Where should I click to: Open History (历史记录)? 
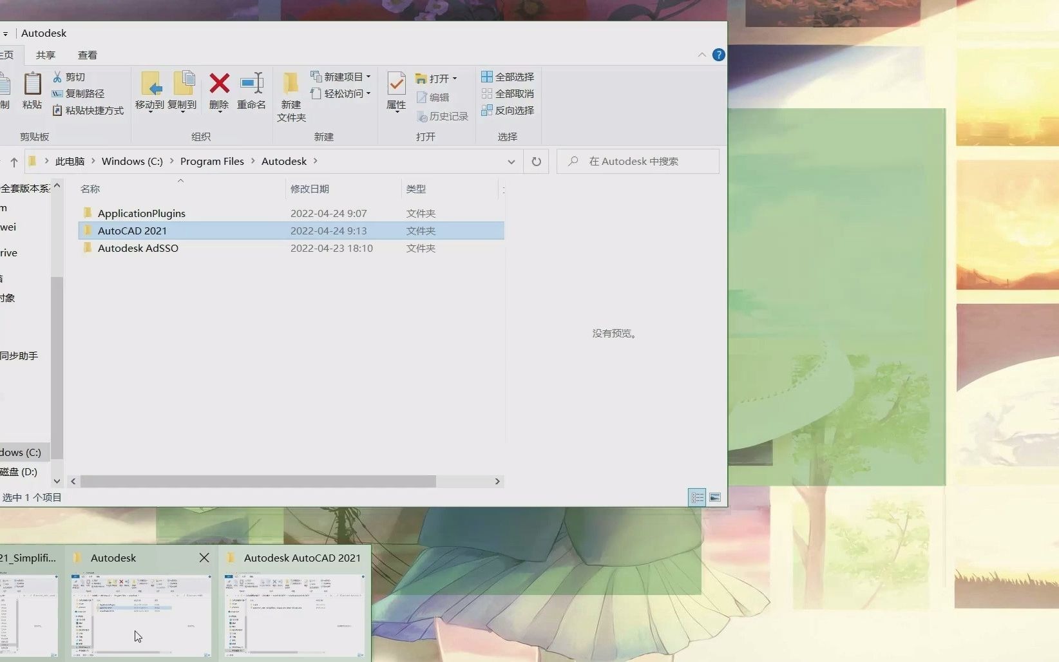[x=443, y=116]
